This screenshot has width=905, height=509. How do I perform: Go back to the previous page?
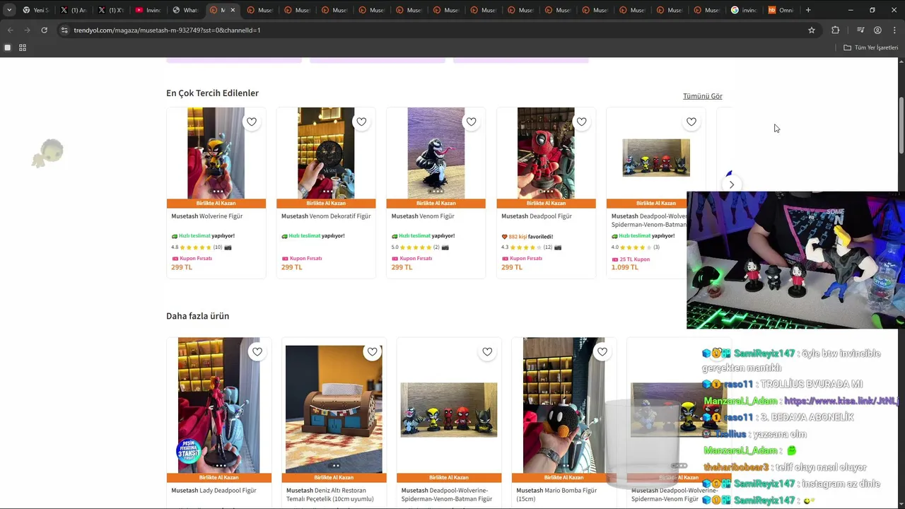10,30
